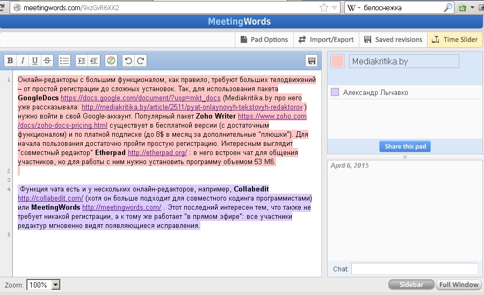Click the pink user color swatch

tap(337, 61)
